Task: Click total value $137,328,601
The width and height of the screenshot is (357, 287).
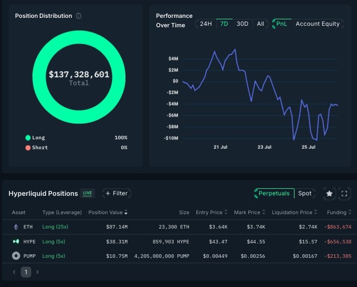Action: point(79,74)
